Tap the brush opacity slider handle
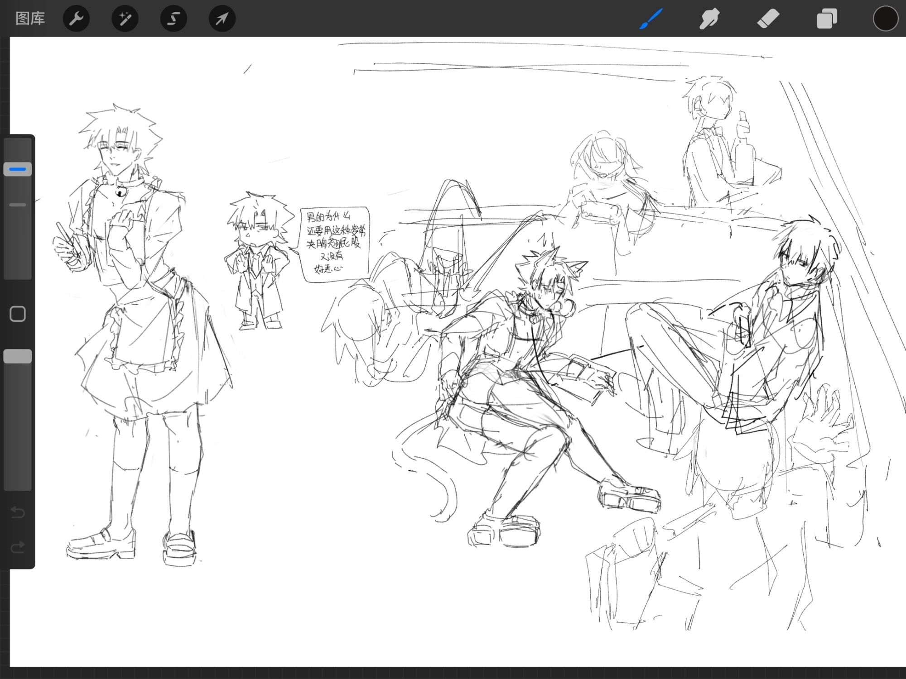This screenshot has width=906, height=679. (x=18, y=356)
